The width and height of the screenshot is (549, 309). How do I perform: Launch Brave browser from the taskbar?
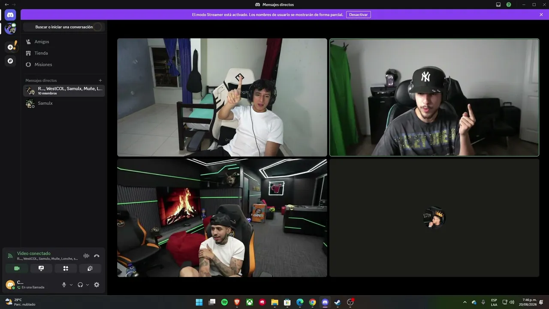click(x=237, y=302)
